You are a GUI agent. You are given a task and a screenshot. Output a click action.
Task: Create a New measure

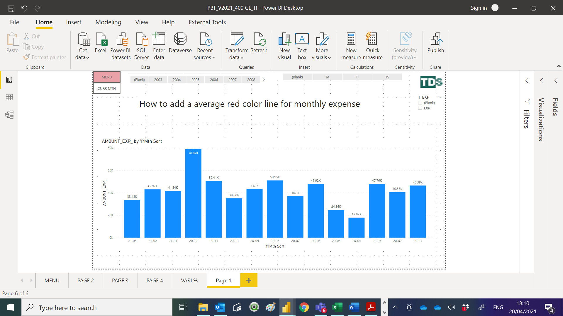coord(351,46)
